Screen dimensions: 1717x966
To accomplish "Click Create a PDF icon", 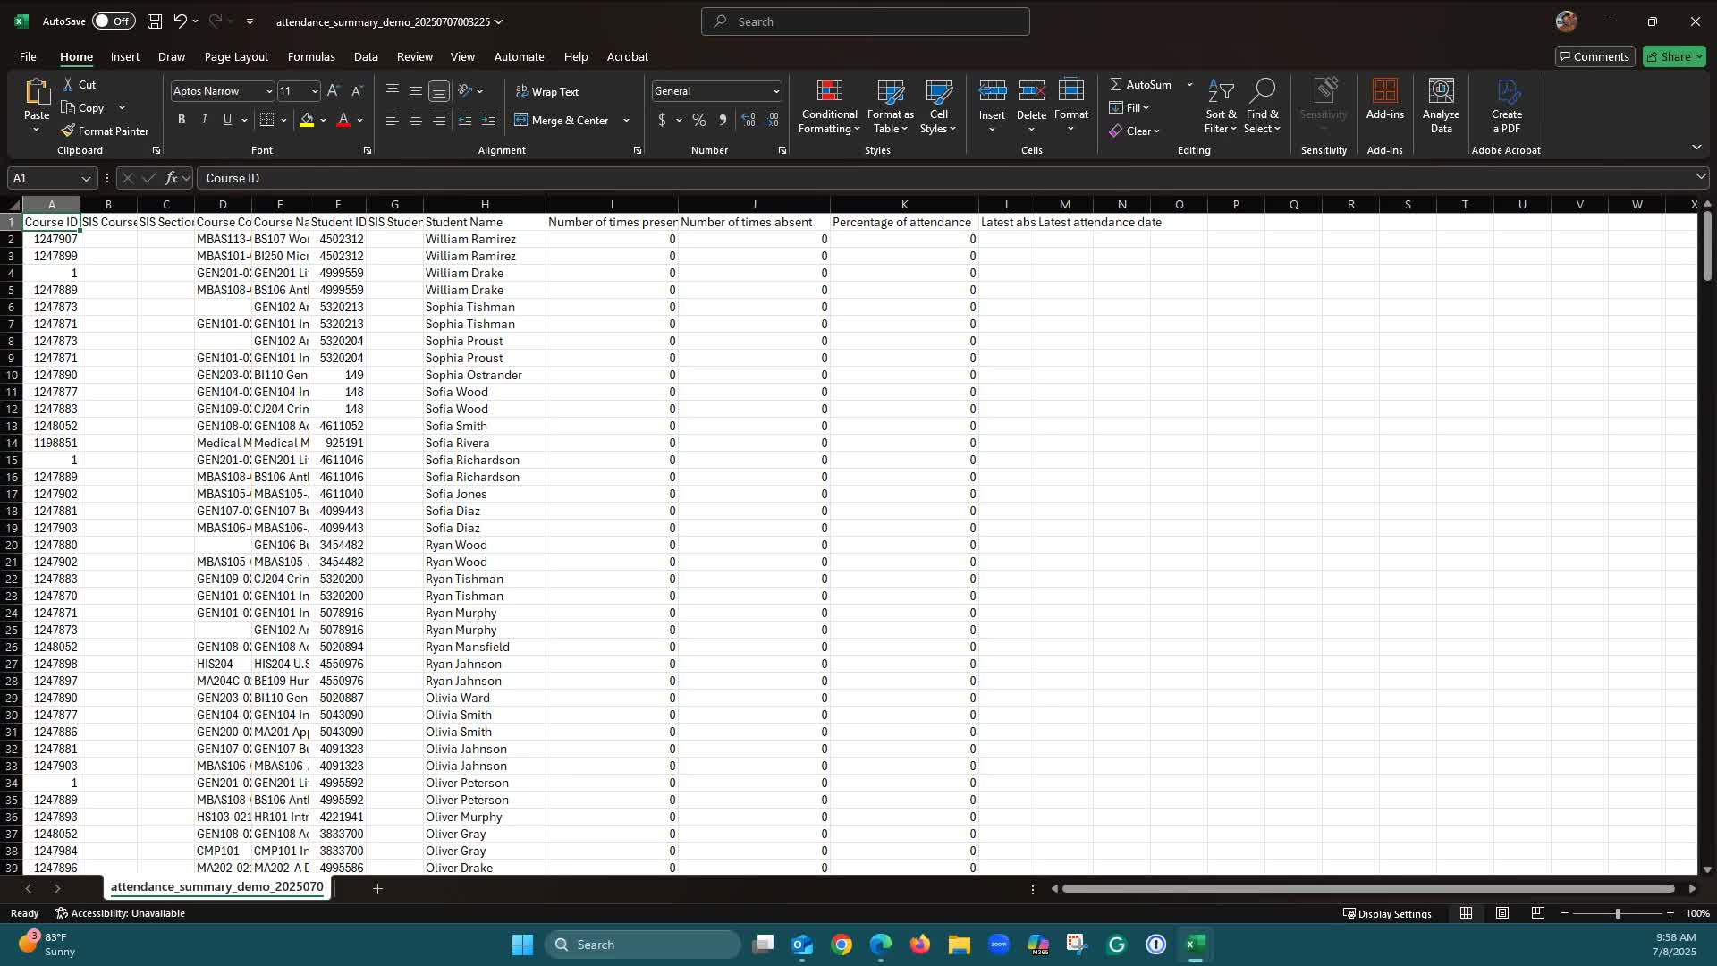I will [1507, 106].
